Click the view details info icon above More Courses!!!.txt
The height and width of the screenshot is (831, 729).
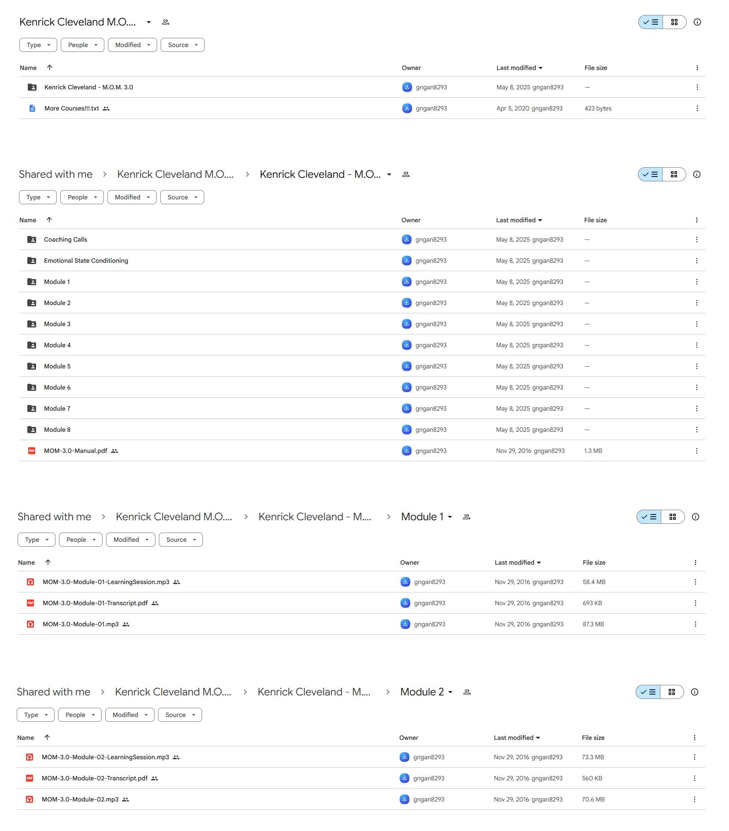[x=697, y=22]
